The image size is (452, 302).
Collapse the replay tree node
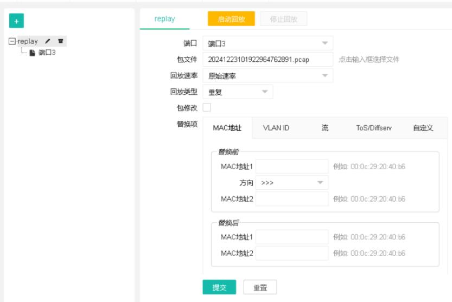(12, 41)
